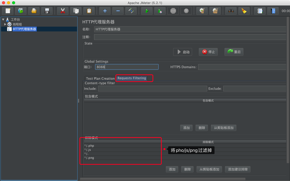
Task: Open the Function helper list icon
Action: pyautogui.click(x=260, y=11)
